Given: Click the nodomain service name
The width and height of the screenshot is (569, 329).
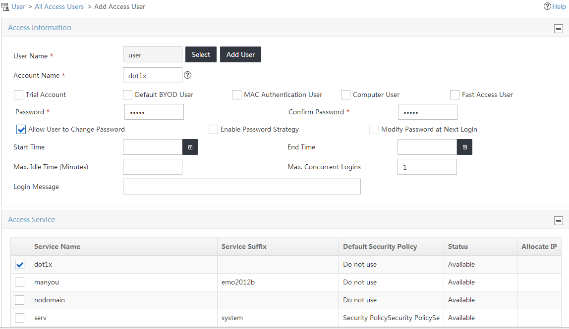Looking at the screenshot, I should point(50,300).
